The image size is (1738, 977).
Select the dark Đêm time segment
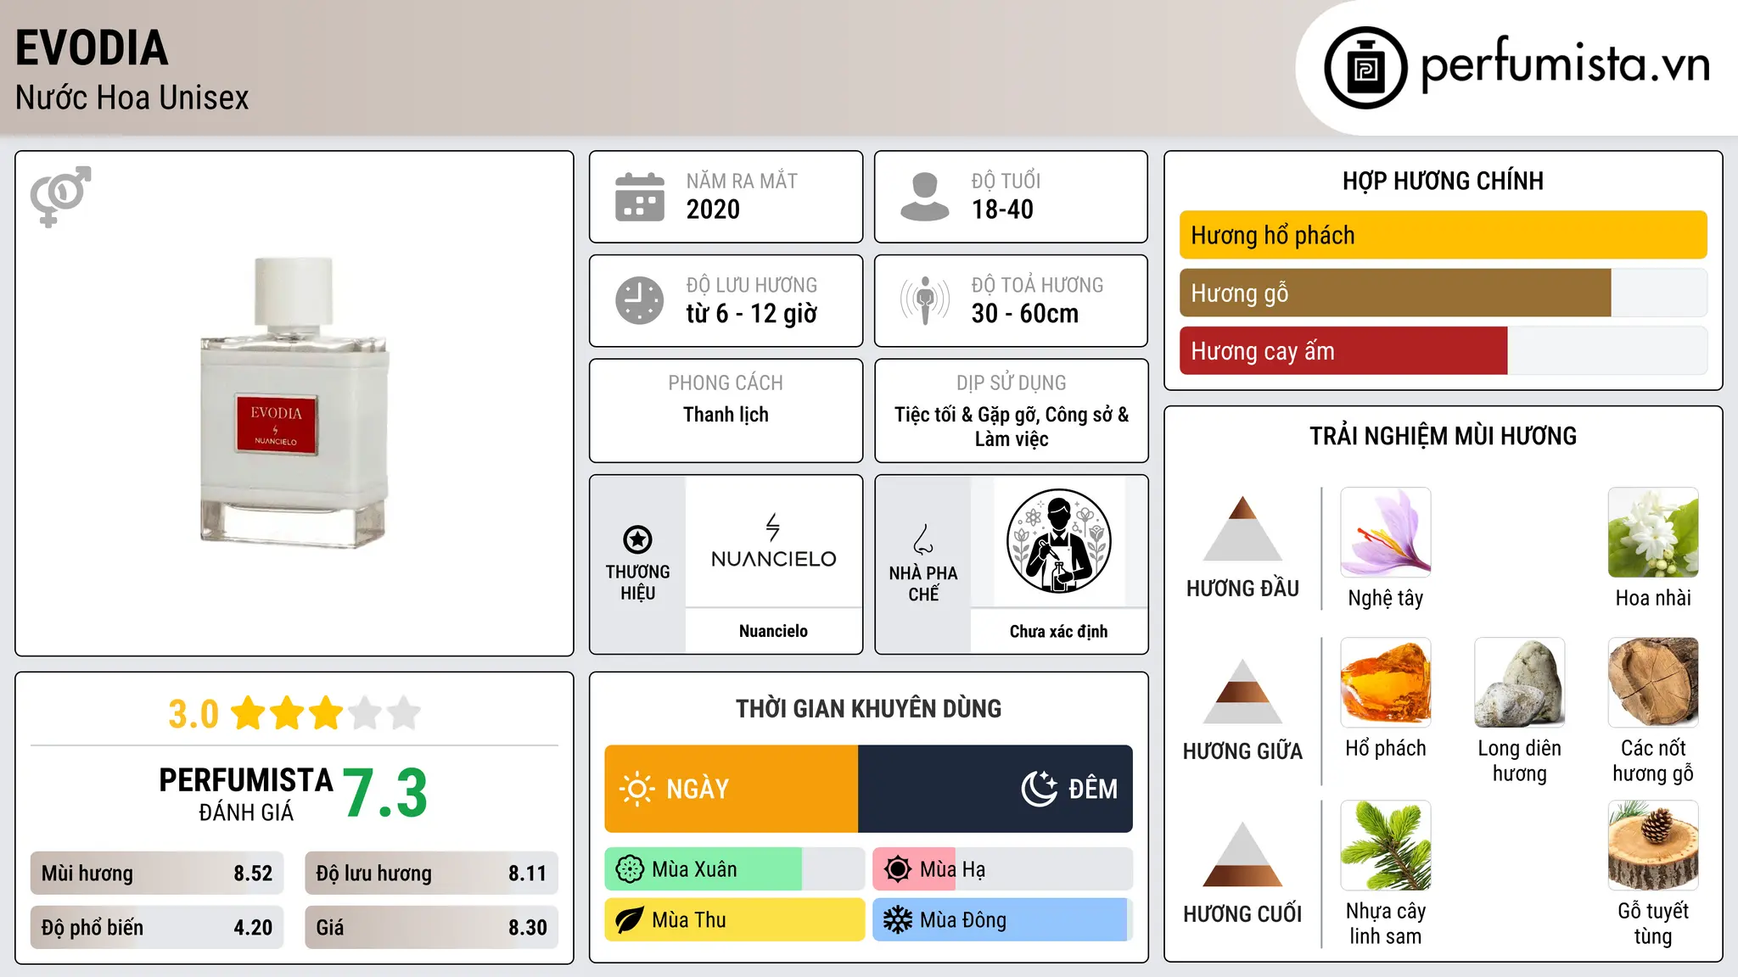995,789
